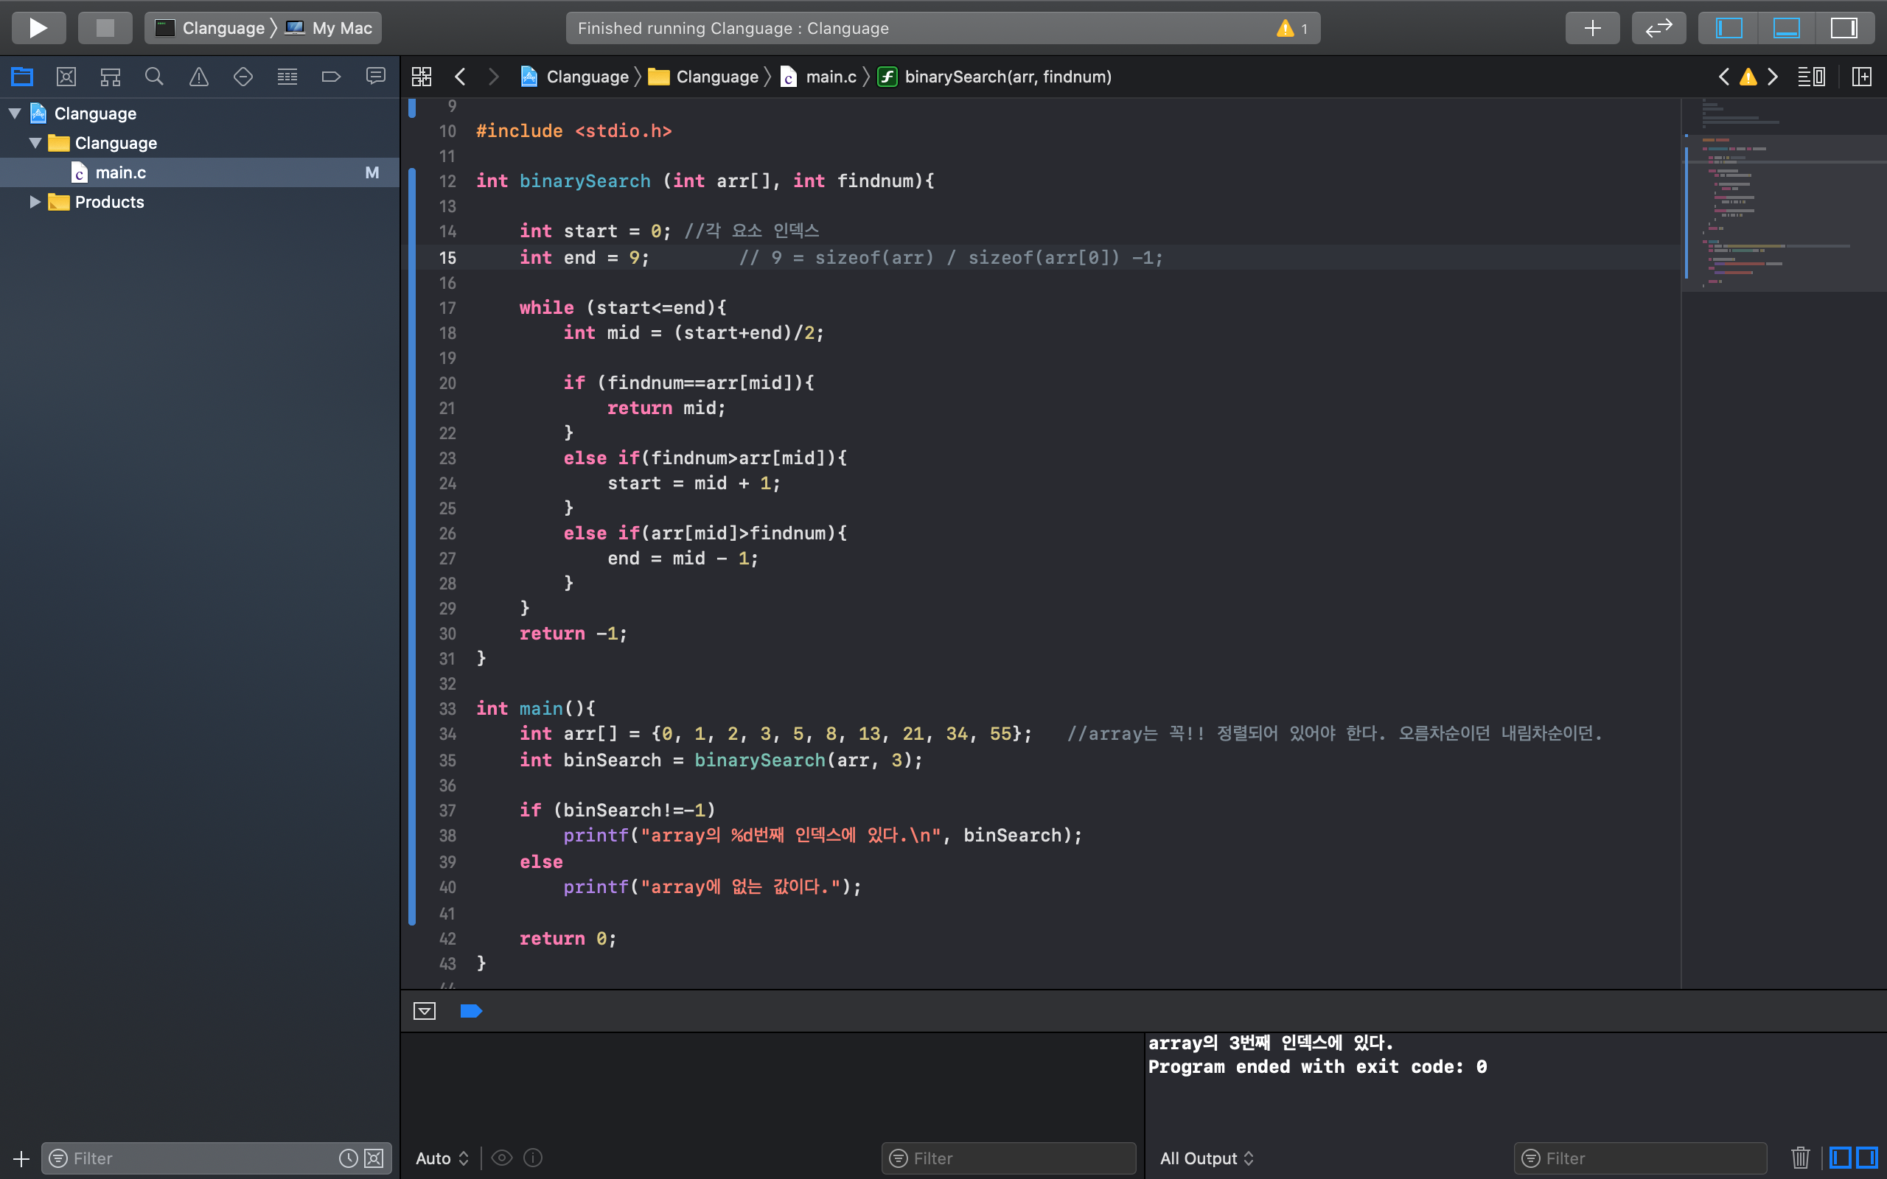Toggle the bottom debug area visibility
This screenshot has width=1887, height=1179.
(1787, 28)
